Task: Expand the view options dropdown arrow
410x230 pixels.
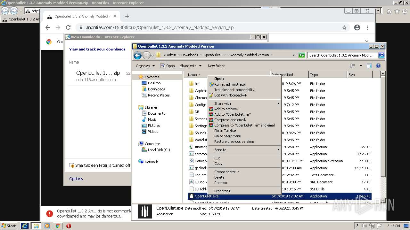Action: 361,66
